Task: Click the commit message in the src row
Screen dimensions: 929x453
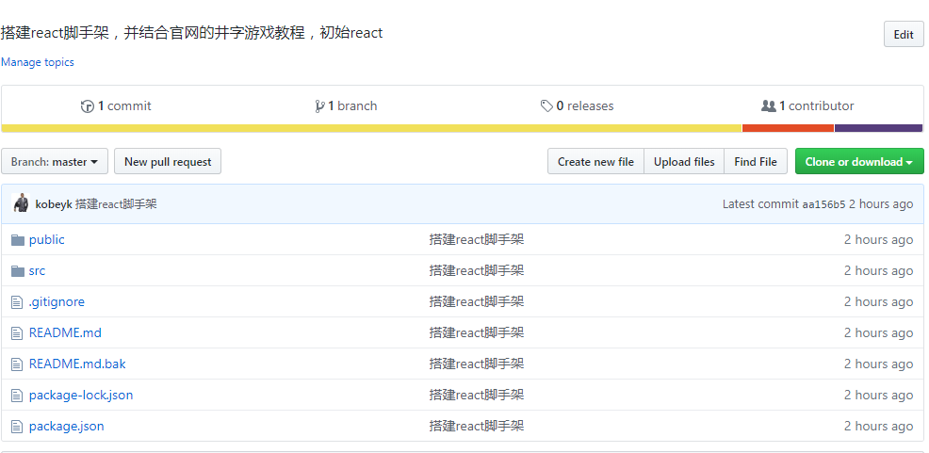Action: pos(477,270)
